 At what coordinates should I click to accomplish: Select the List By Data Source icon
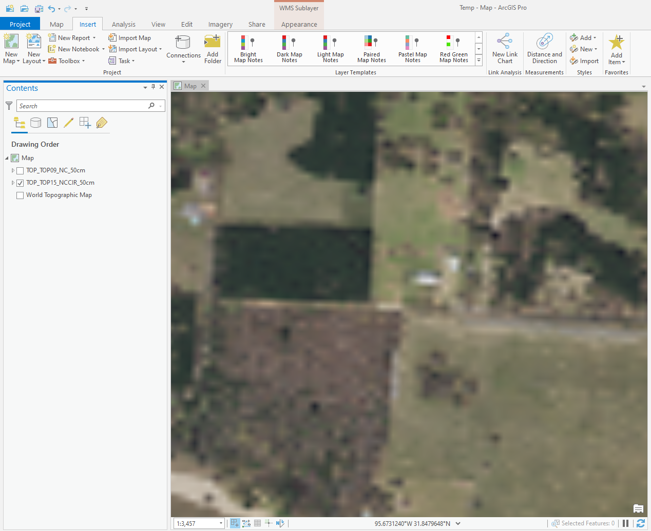click(x=35, y=123)
